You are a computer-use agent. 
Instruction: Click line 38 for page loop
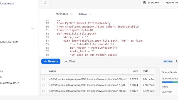click(x=93, y=55)
